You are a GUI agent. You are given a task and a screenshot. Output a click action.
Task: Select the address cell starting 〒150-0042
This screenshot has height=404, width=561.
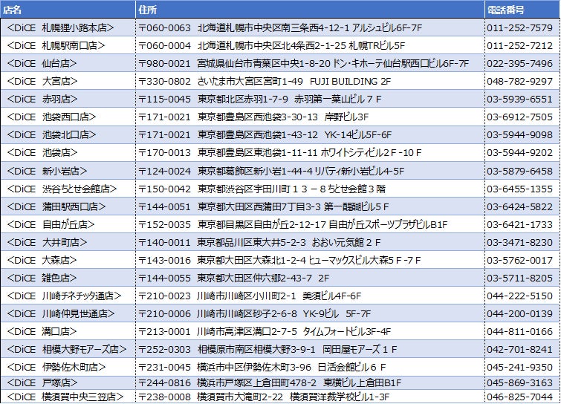310,189
